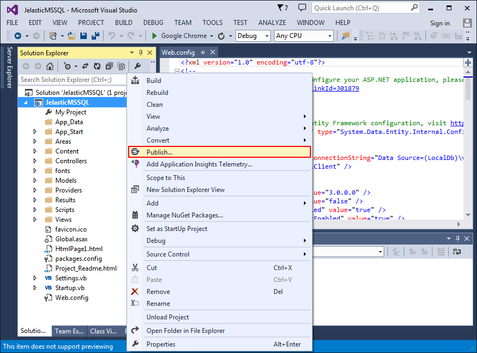The height and width of the screenshot is (353, 477).
Task: Click the Navigate Backward arrow in toolbar
Action: pyautogui.click(x=18, y=36)
